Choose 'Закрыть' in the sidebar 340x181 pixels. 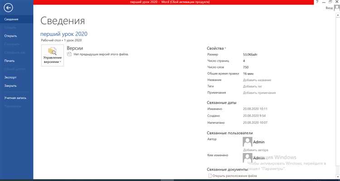(16, 86)
